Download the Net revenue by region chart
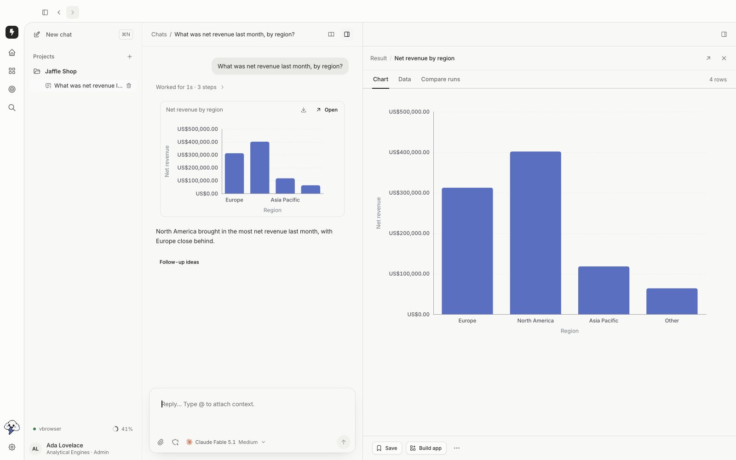The height and width of the screenshot is (460, 736). [x=304, y=110]
